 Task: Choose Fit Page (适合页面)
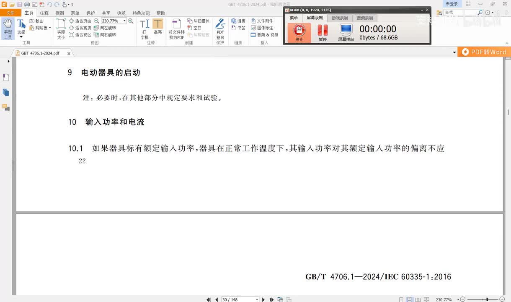click(x=80, y=21)
